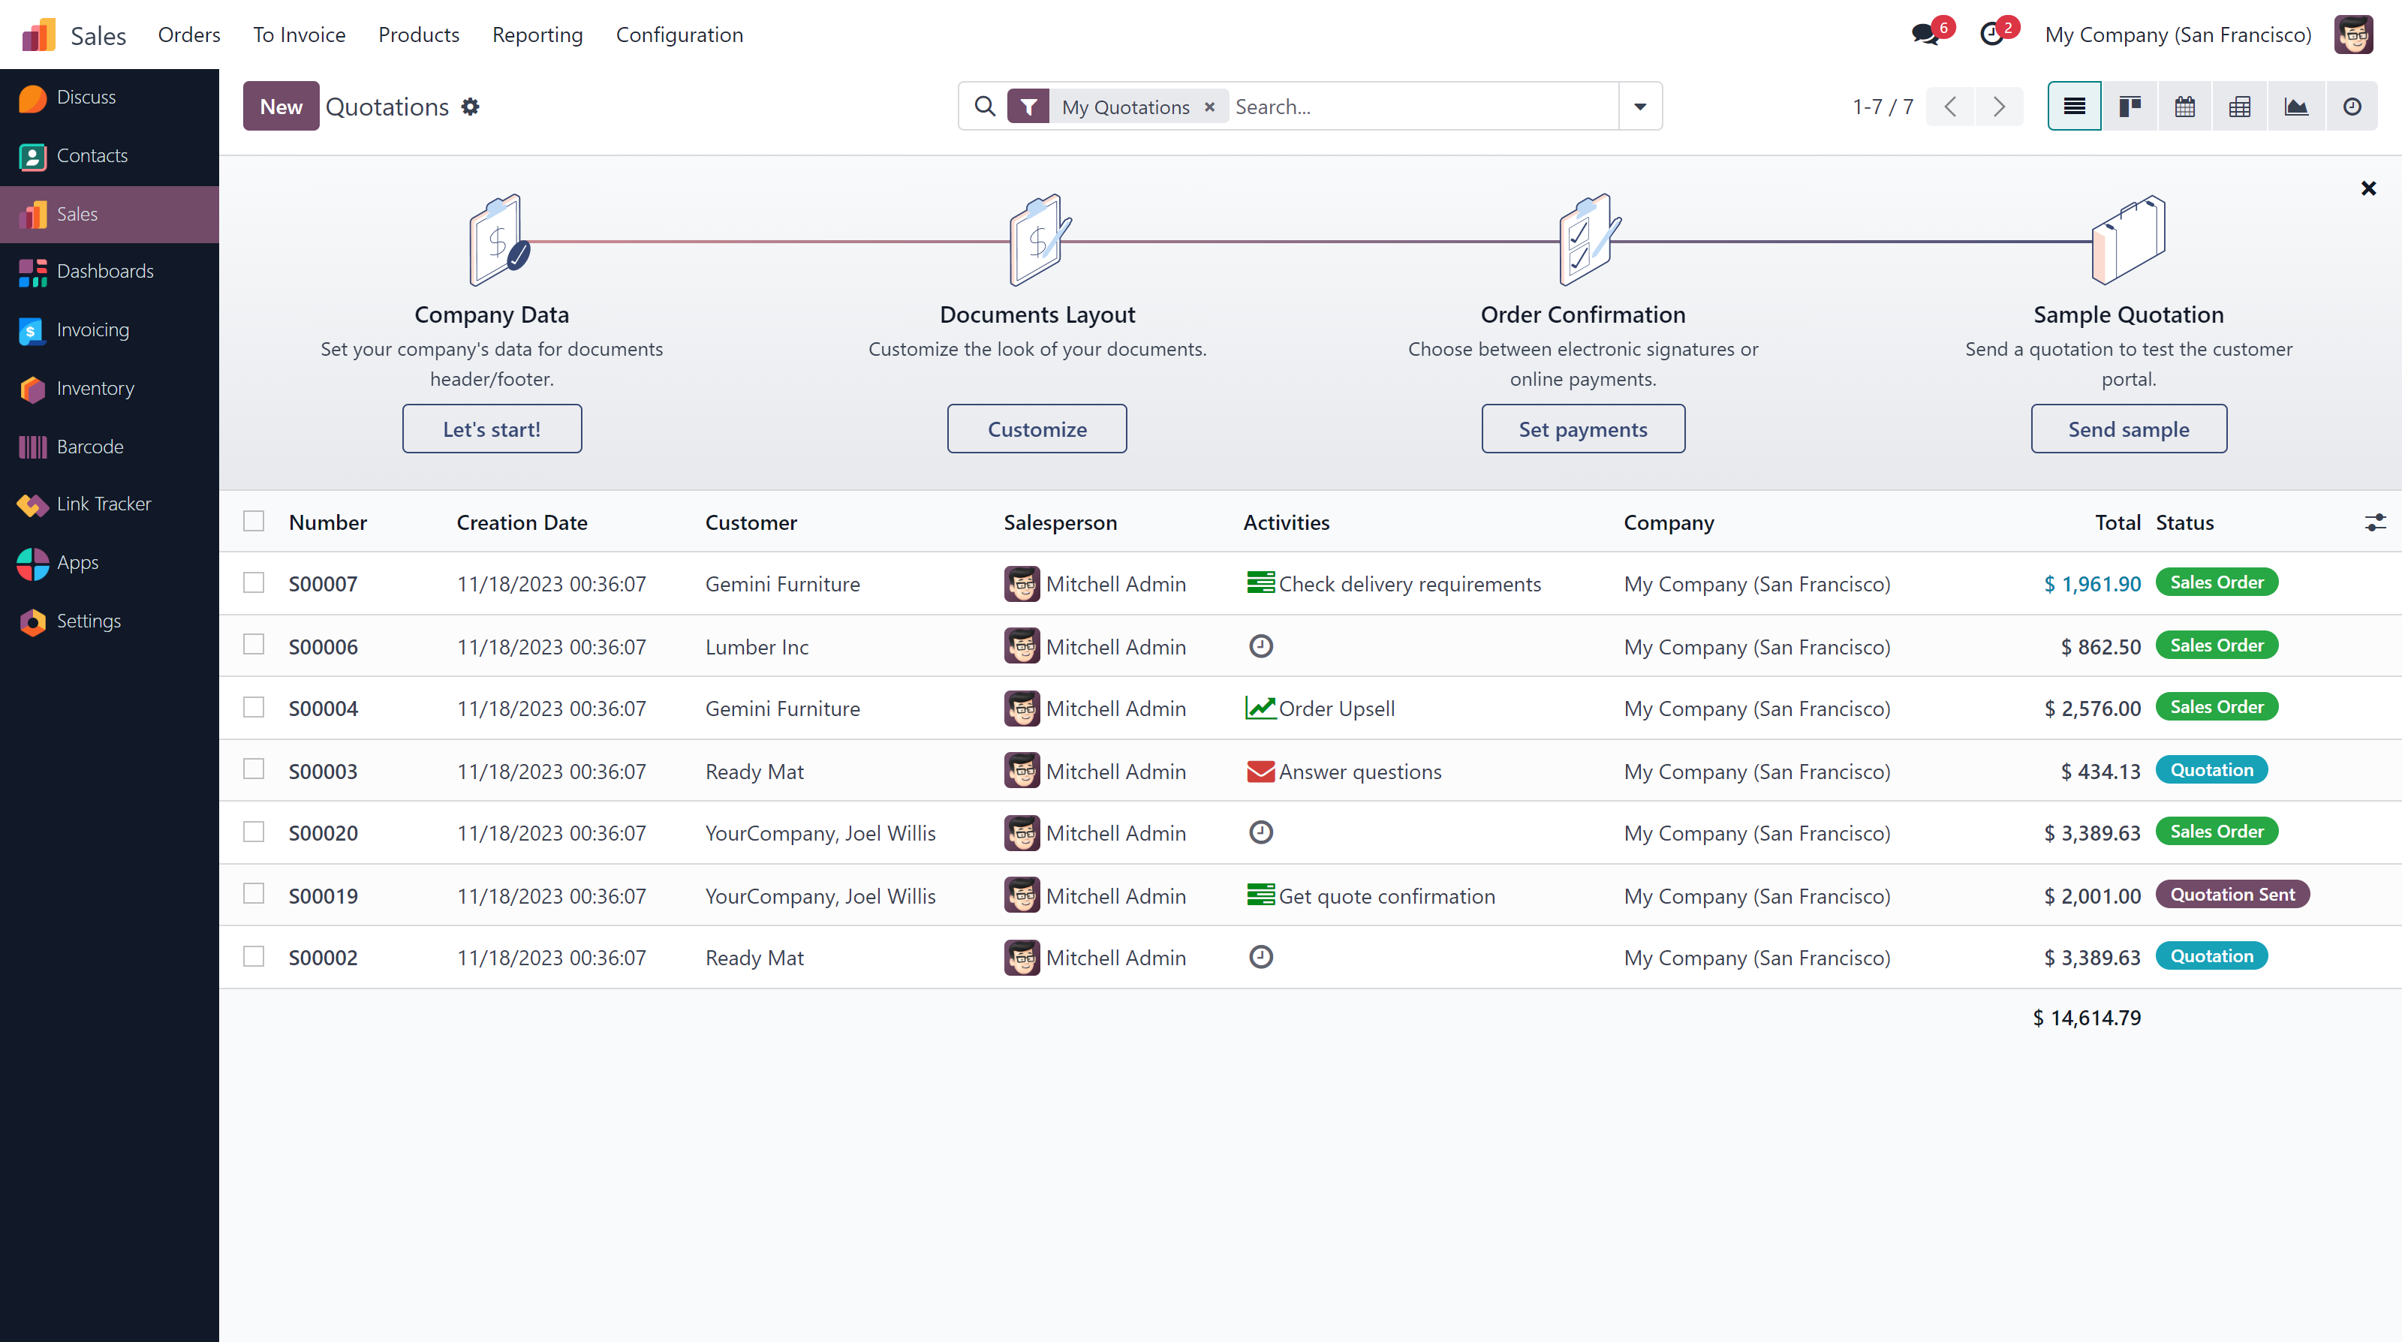
Task: Open the Configuration menu
Action: click(679, 35)
